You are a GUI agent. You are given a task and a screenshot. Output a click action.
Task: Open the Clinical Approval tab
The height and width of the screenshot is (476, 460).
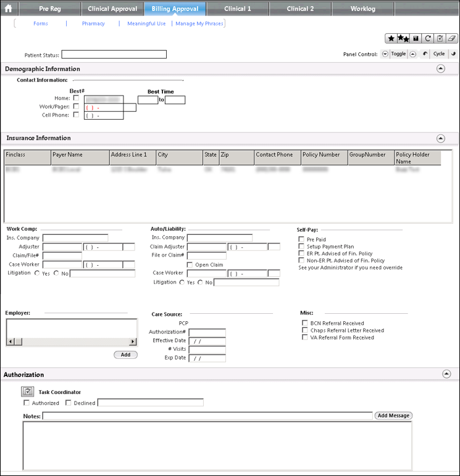click(112, 9)
